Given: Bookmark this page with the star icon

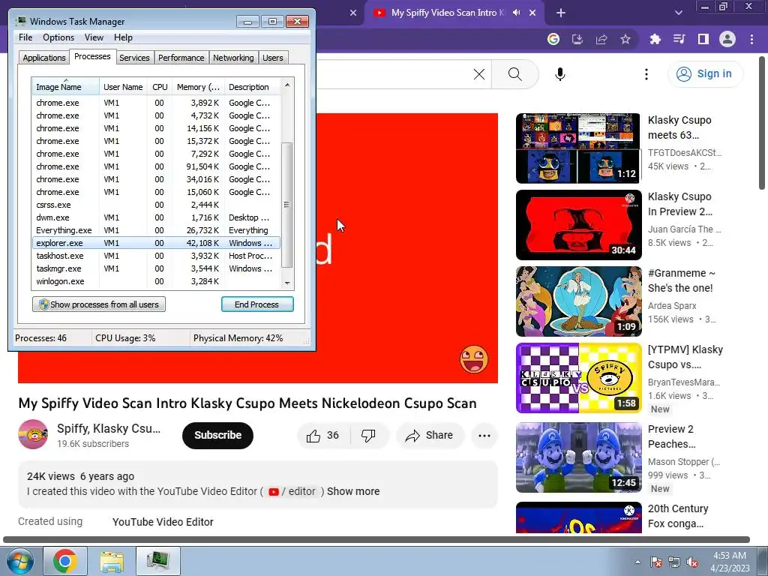Looking at the screenshot, I should [625, 39].
